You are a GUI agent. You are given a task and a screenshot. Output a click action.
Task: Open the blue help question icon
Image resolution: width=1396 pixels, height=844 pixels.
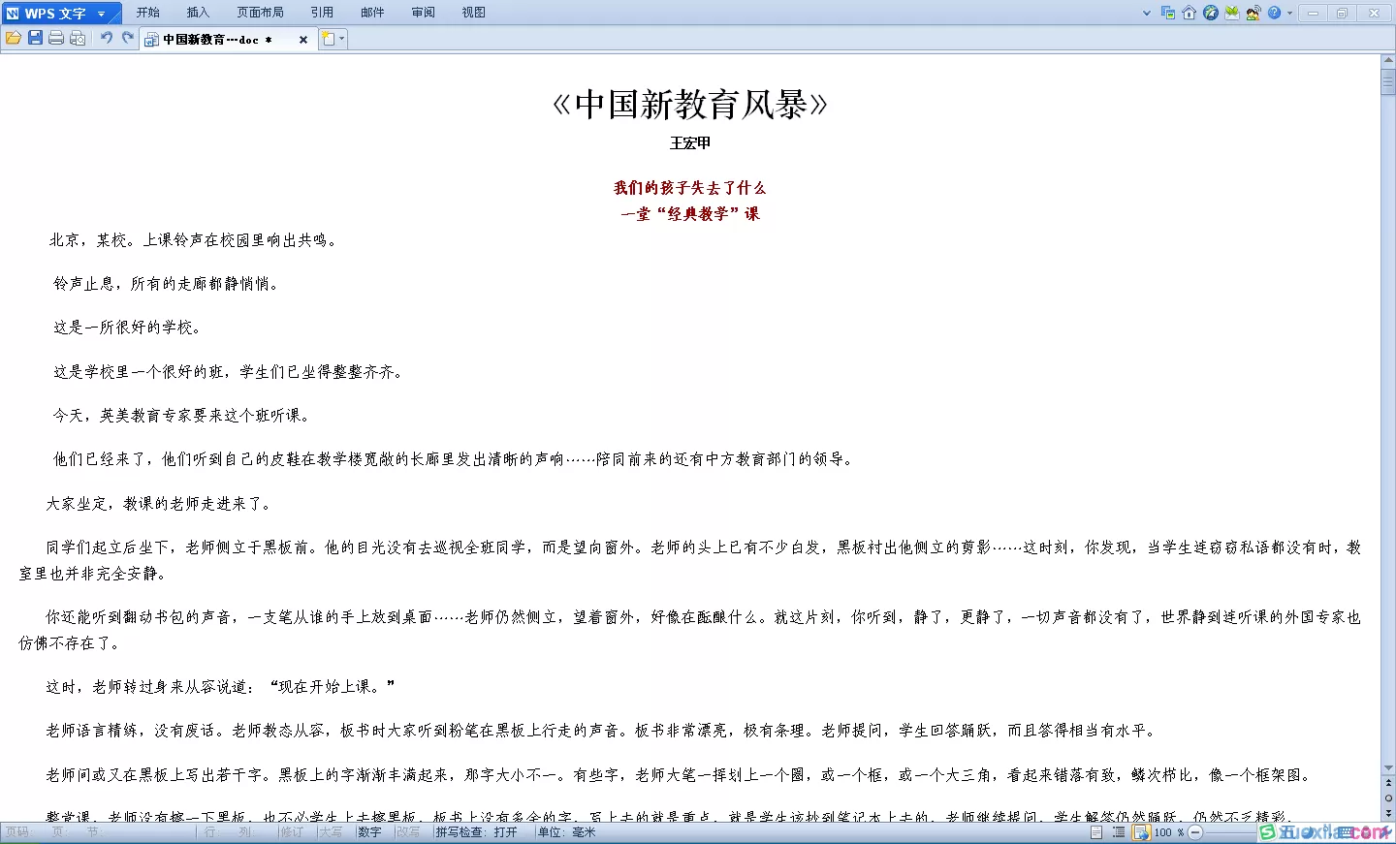[1274, 14]
